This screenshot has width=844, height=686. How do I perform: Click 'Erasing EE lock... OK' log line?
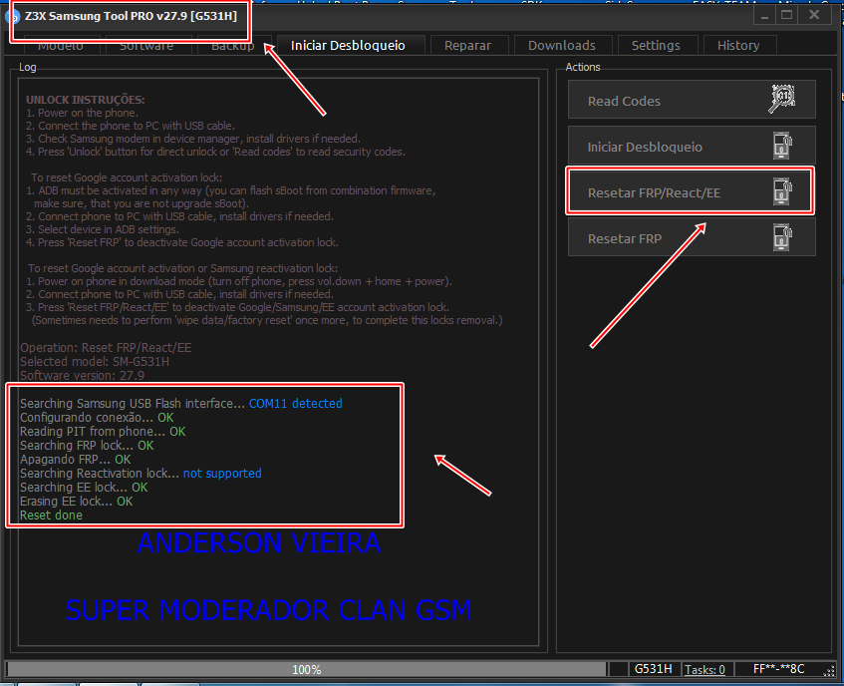tap(77, 502)
